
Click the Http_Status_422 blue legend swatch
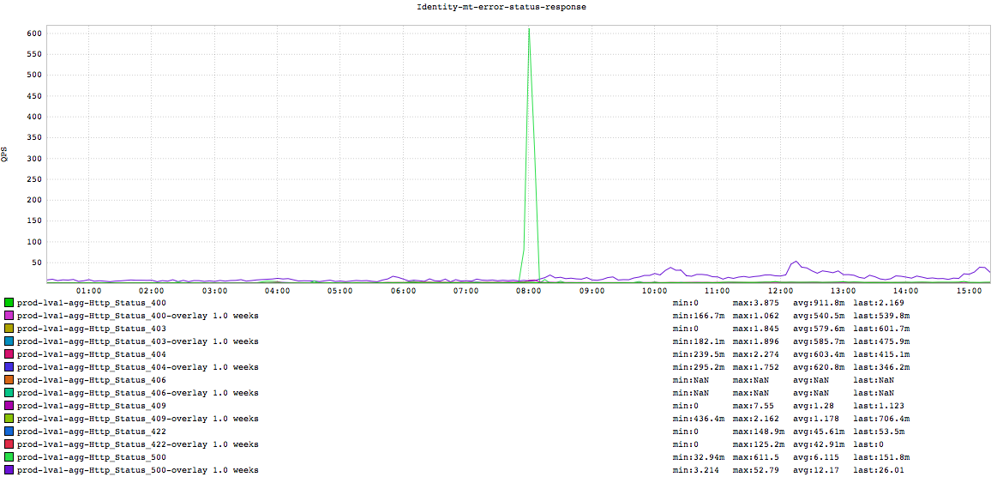pyautogui.click(x=9, y=432)
